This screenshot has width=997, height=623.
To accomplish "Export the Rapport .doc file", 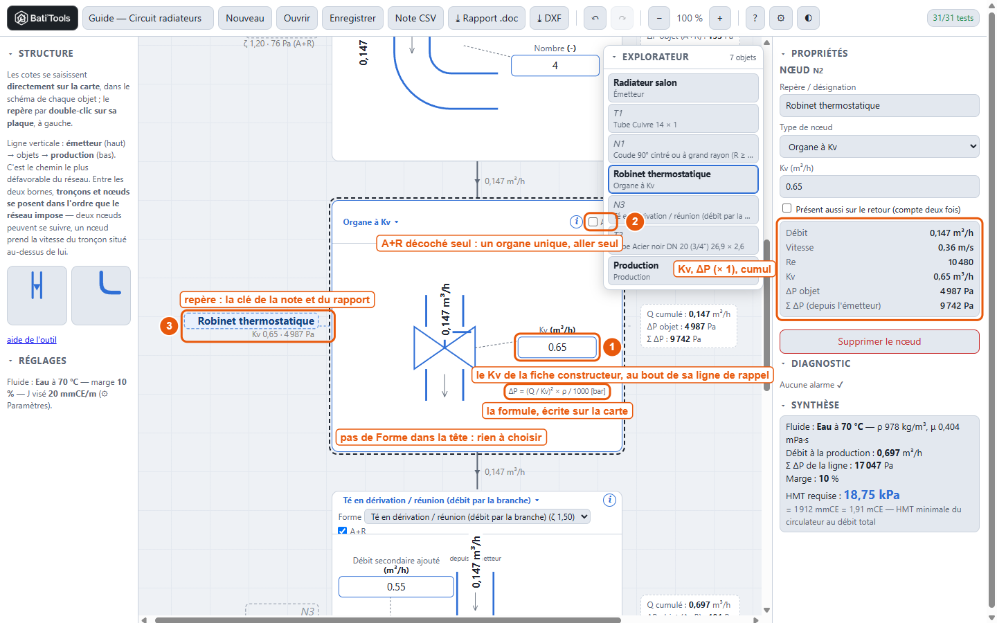I will (x=487, y=18).
